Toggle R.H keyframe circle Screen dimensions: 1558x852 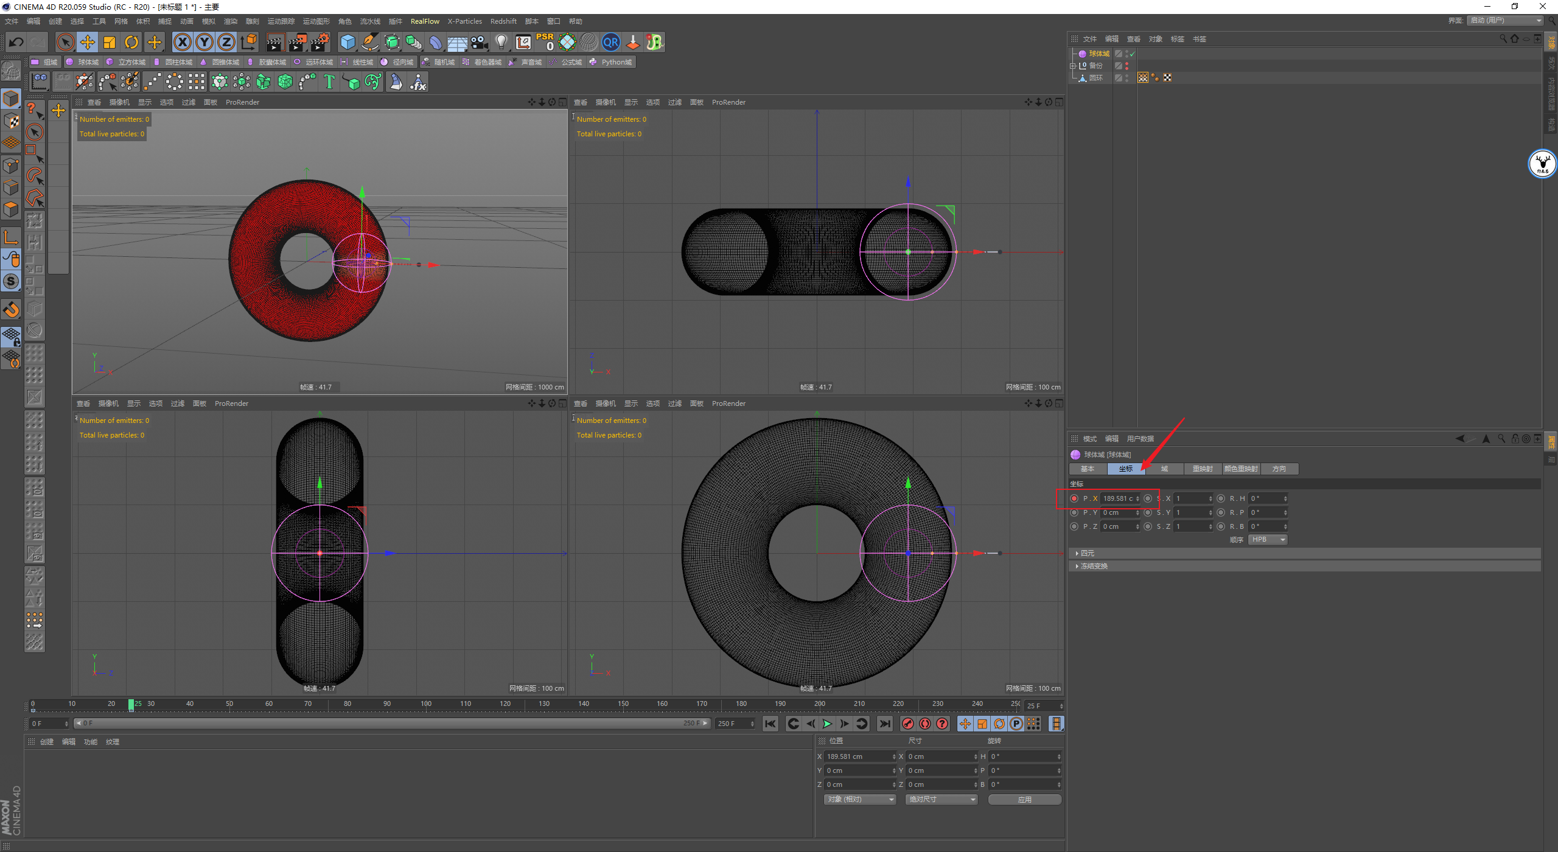tap(1221, 498)
